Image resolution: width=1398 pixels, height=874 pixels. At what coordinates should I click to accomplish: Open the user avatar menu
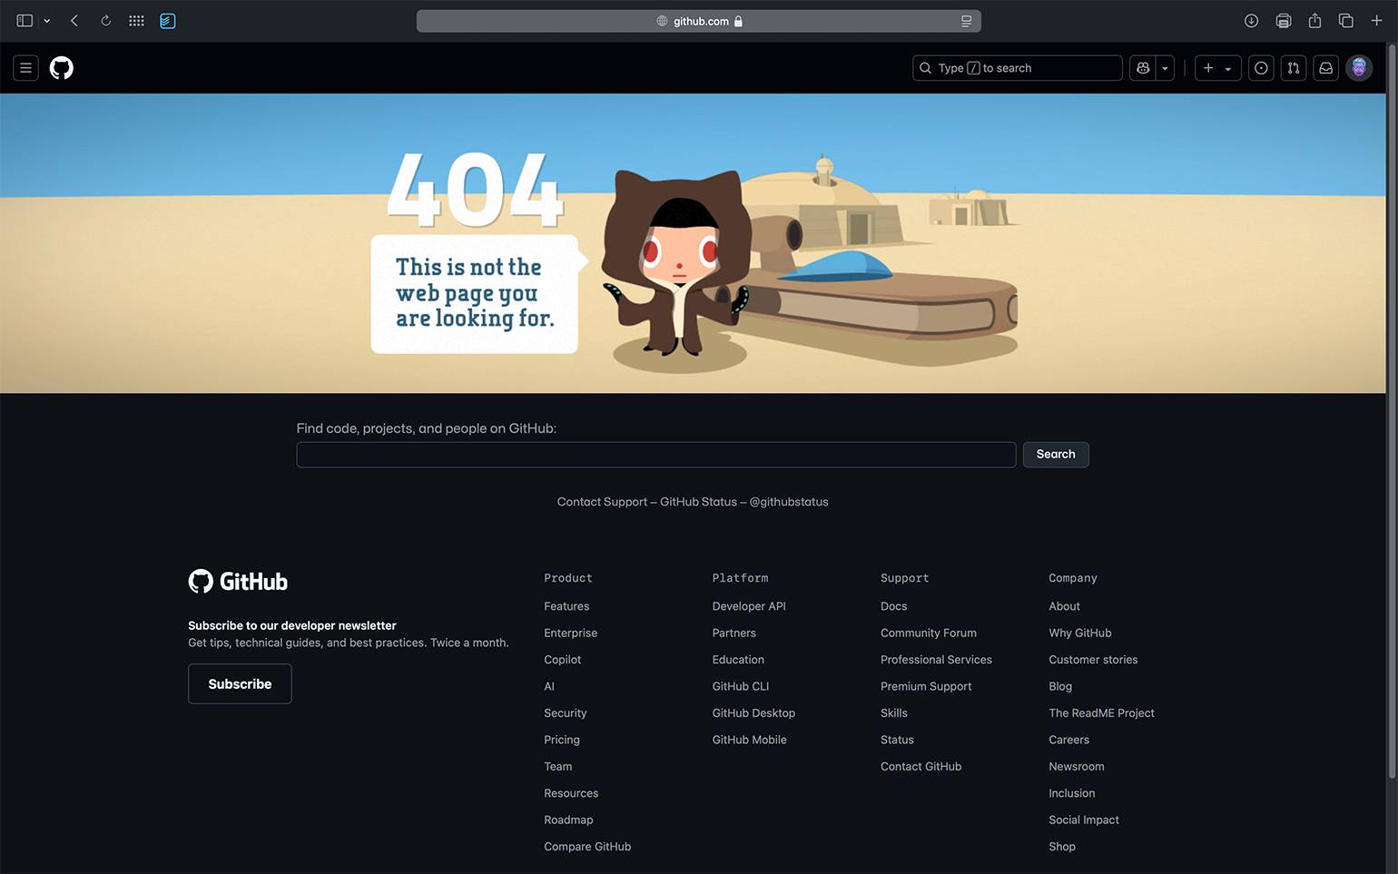click(x=1359, y=68)
